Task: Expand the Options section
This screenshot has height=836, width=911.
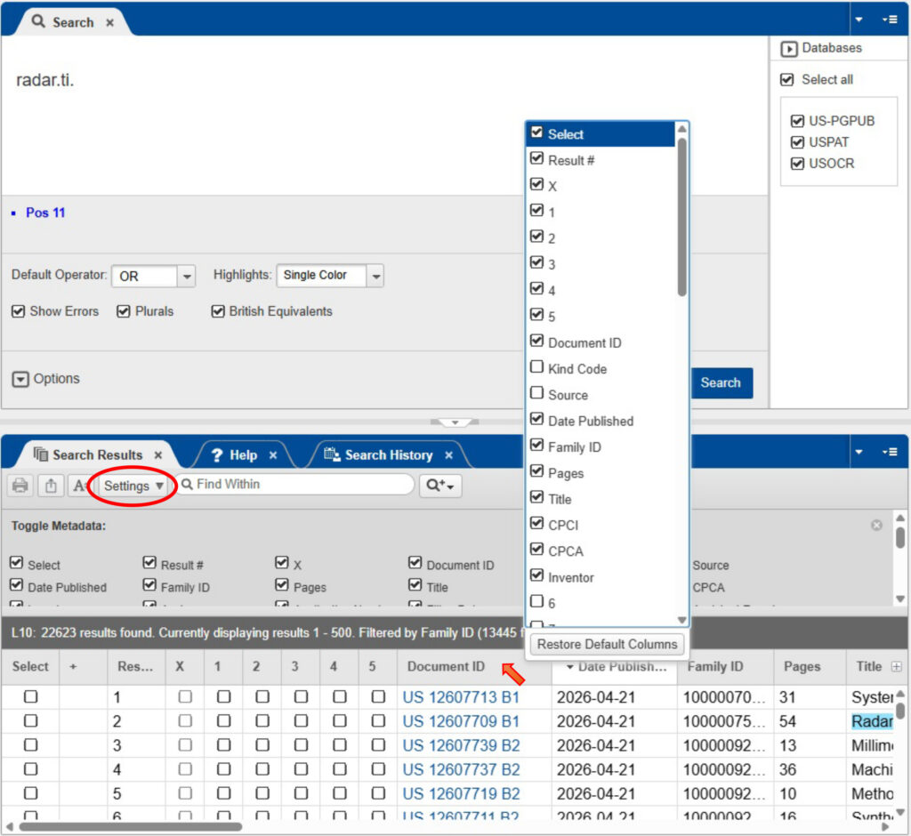Action: [20, 379]
